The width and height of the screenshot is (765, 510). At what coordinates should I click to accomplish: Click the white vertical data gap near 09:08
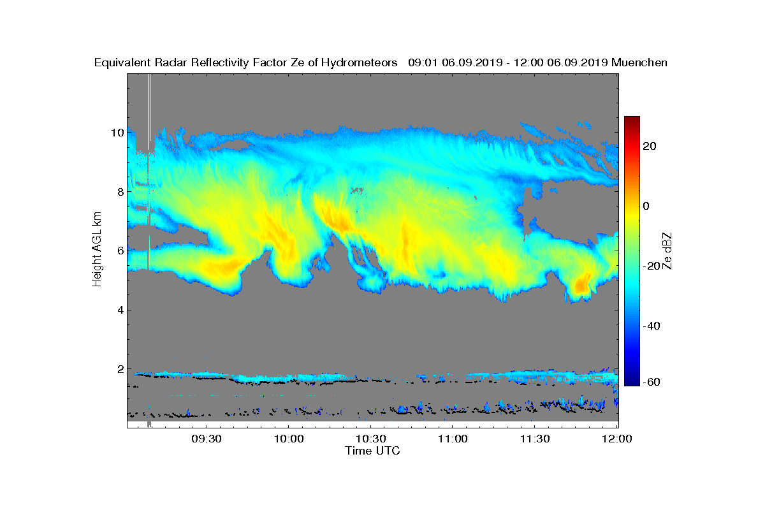click(149, 112)
